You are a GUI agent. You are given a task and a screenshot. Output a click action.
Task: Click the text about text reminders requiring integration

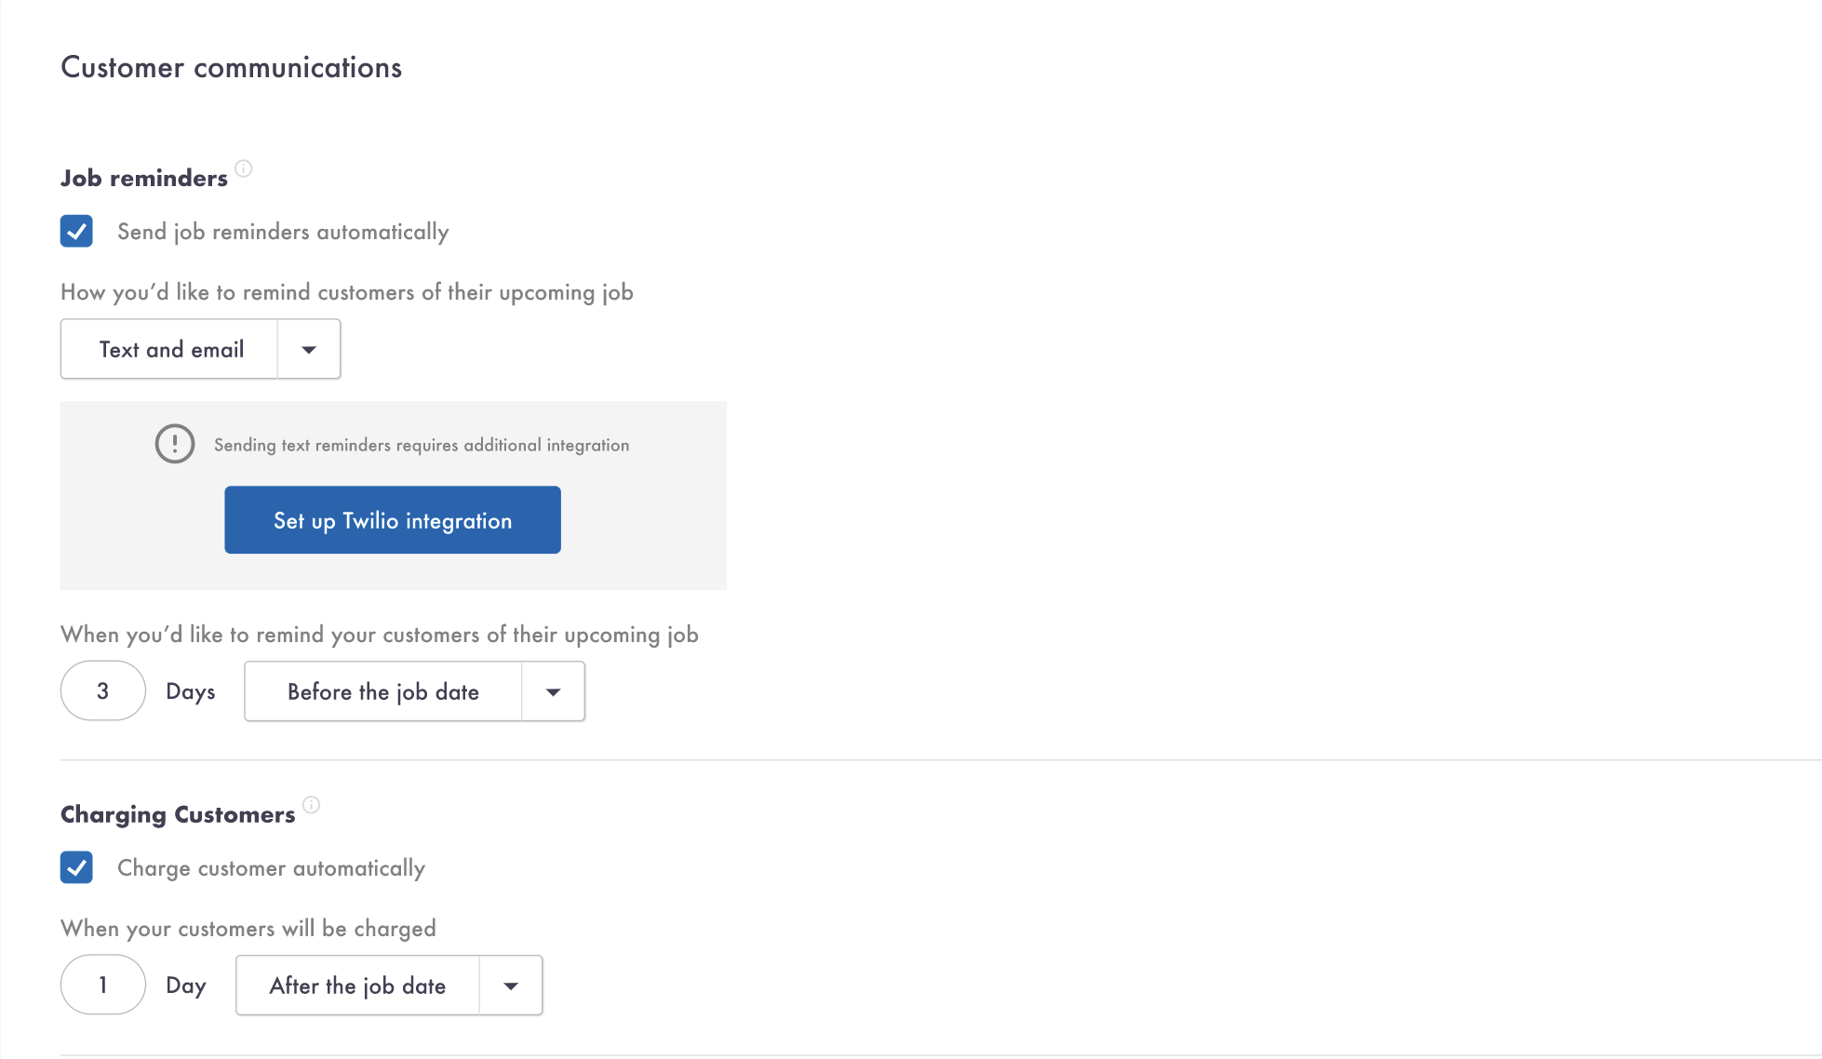pos(421,445)
